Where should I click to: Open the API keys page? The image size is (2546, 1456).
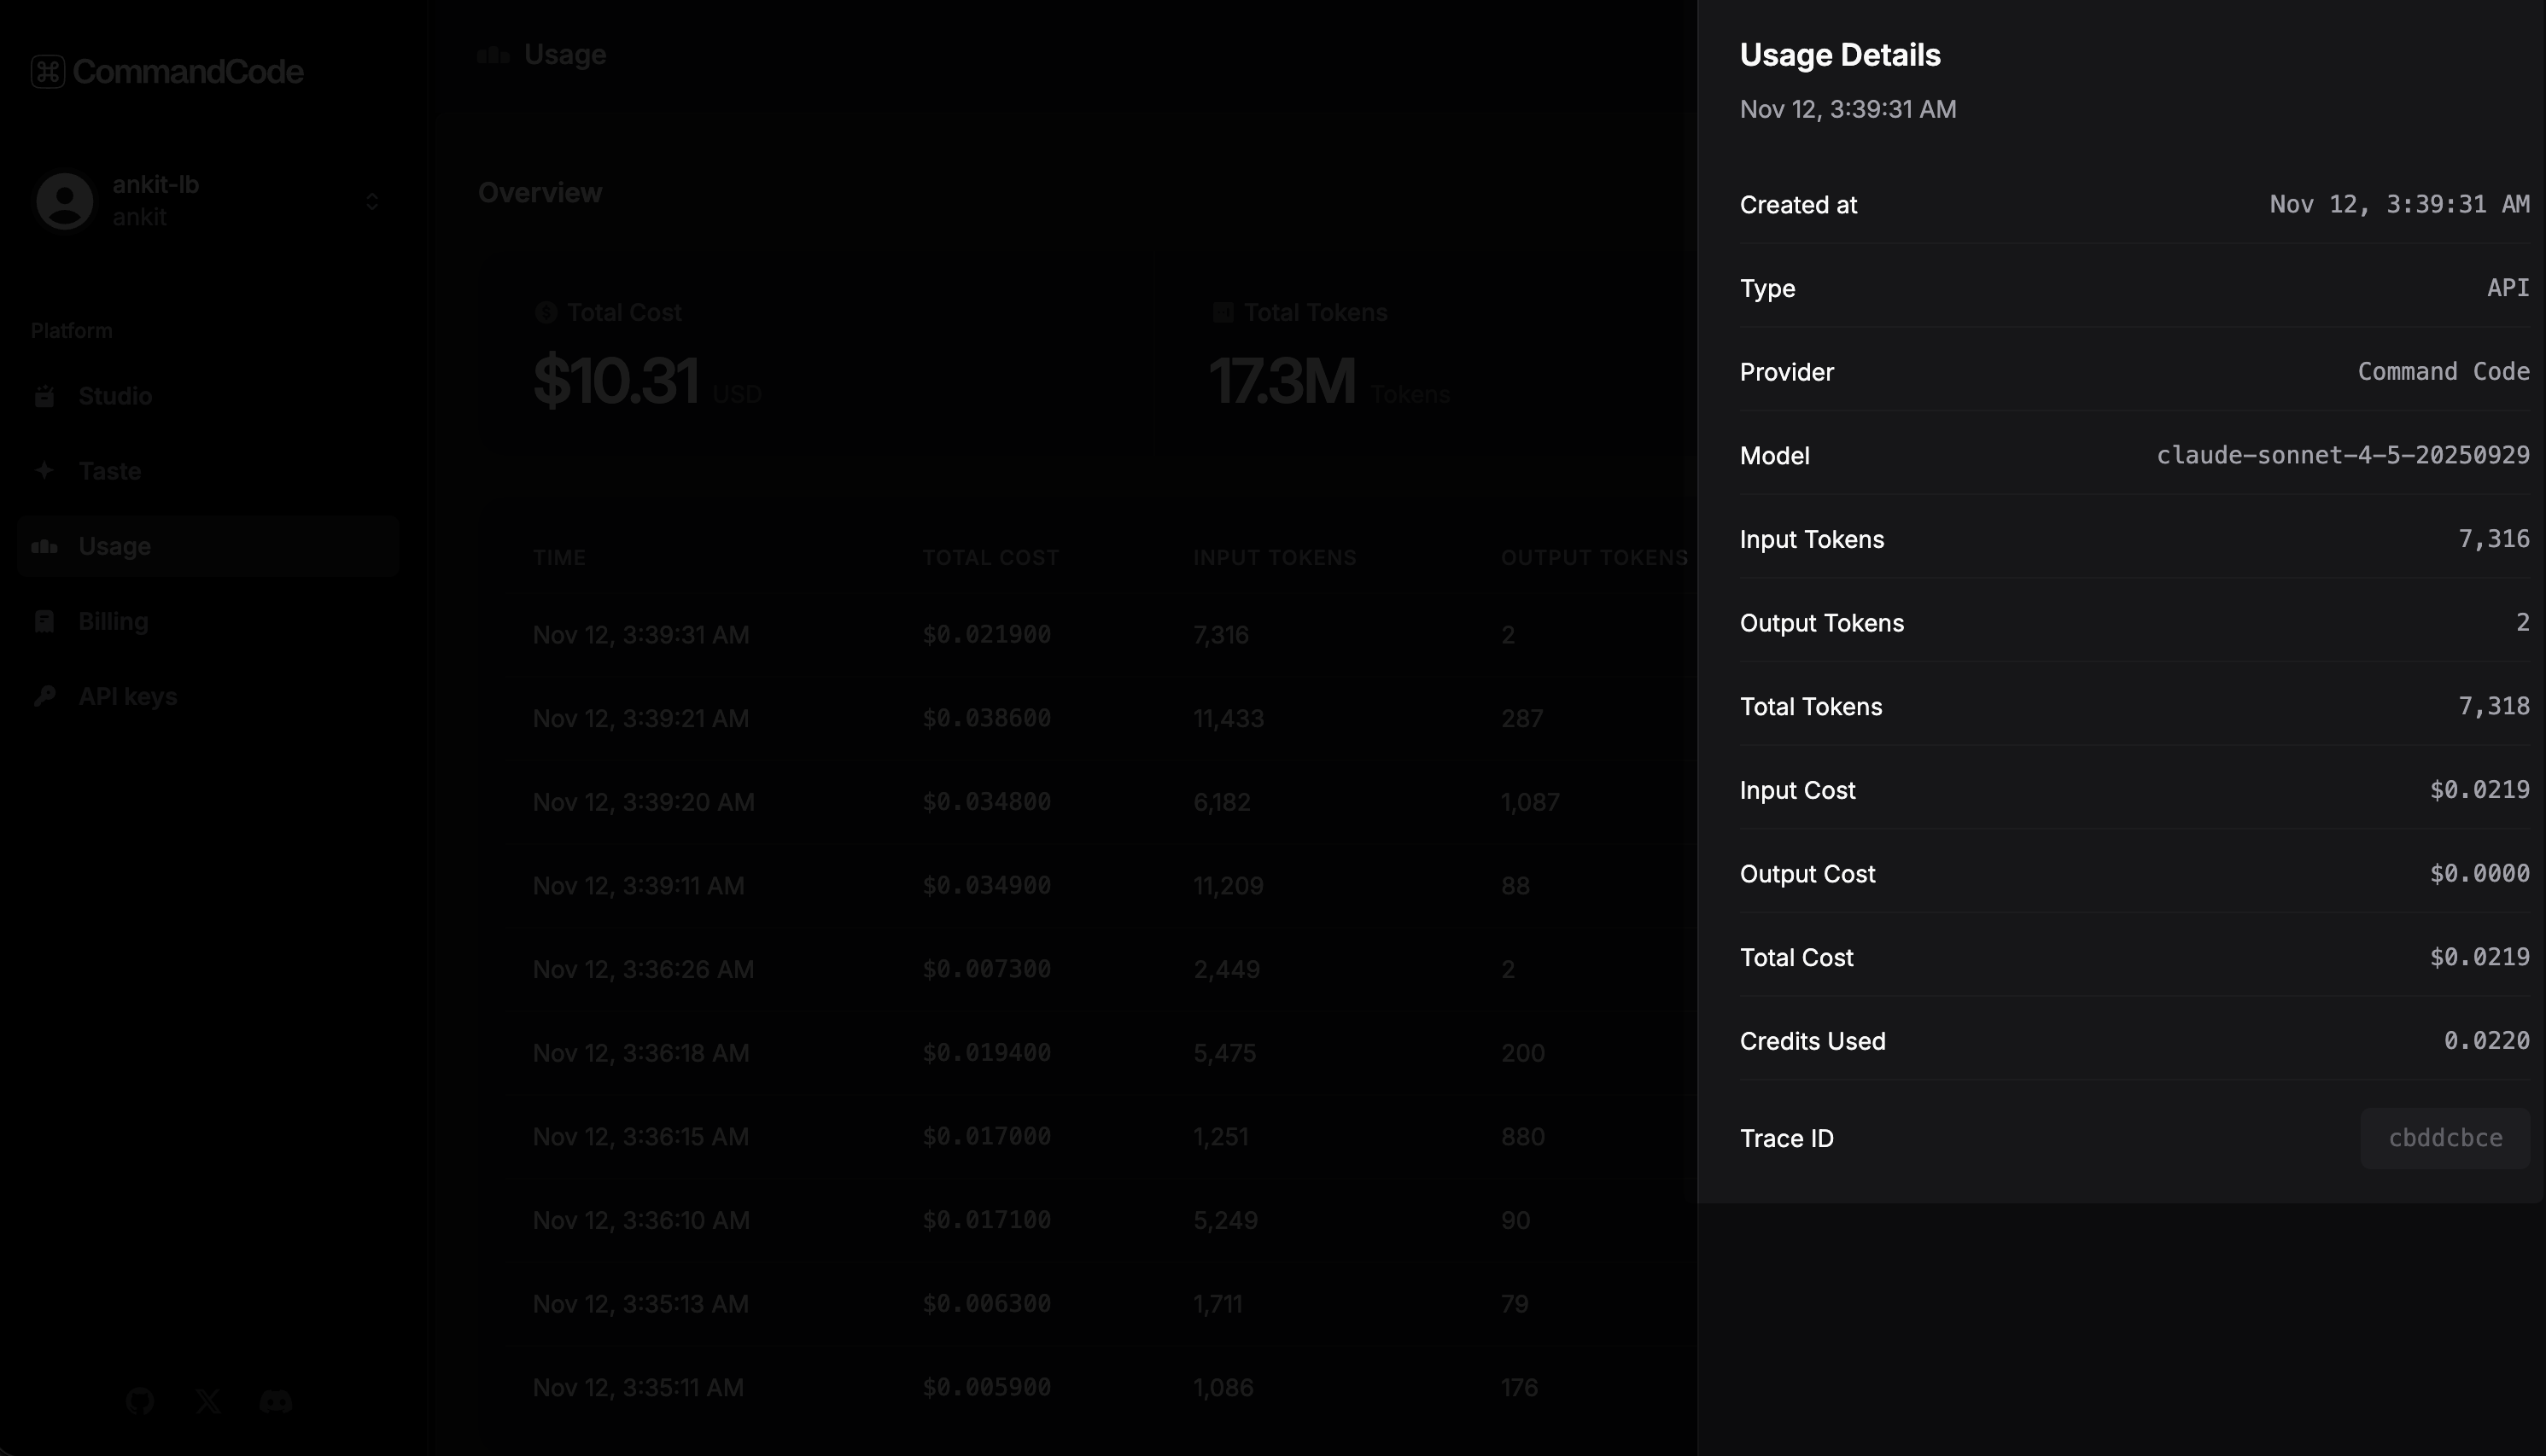128,696
